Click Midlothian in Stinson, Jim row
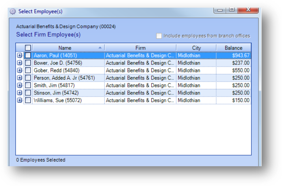This screenshot has height=186, width=282. (x=196, y=93)
